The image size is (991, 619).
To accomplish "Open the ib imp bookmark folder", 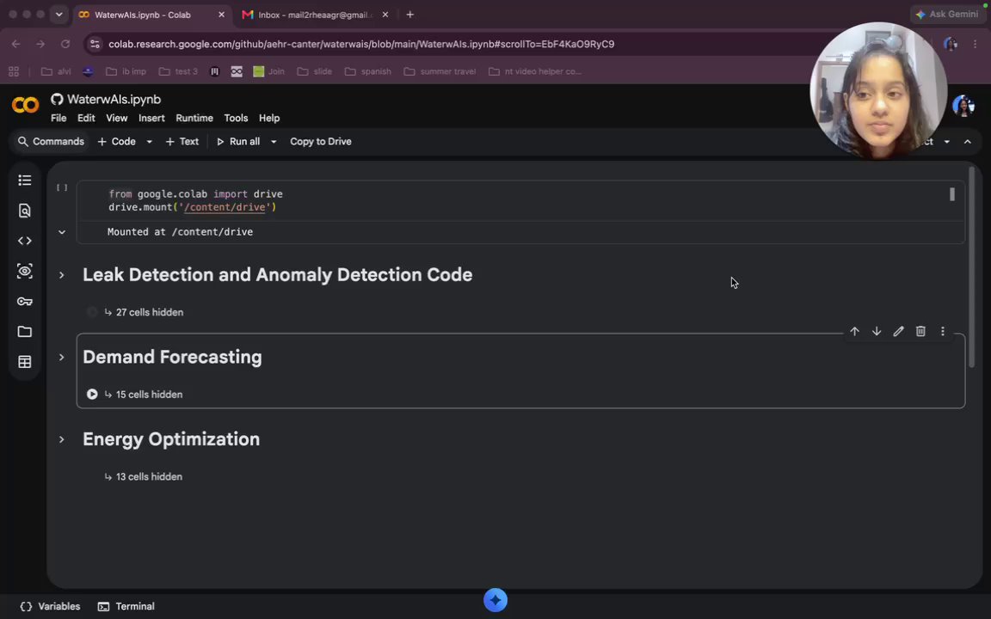I will [x=126, y=71].
